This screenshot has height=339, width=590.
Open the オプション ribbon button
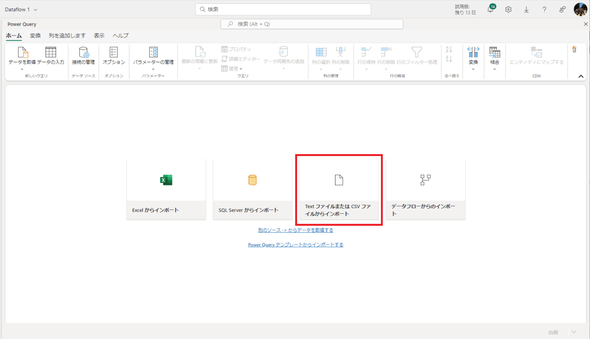pyautogui.click(x=114, y=56)
